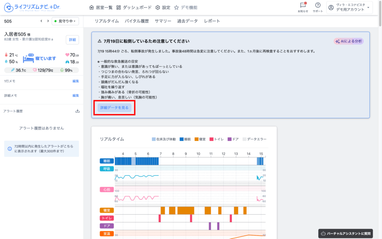
Task: Click the 睡眠 row label in chart
Action: (107, 161)
